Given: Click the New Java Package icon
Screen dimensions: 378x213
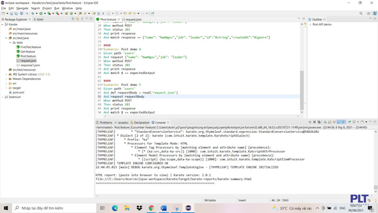Looking at the screenshot, I should tap(66, 14).
